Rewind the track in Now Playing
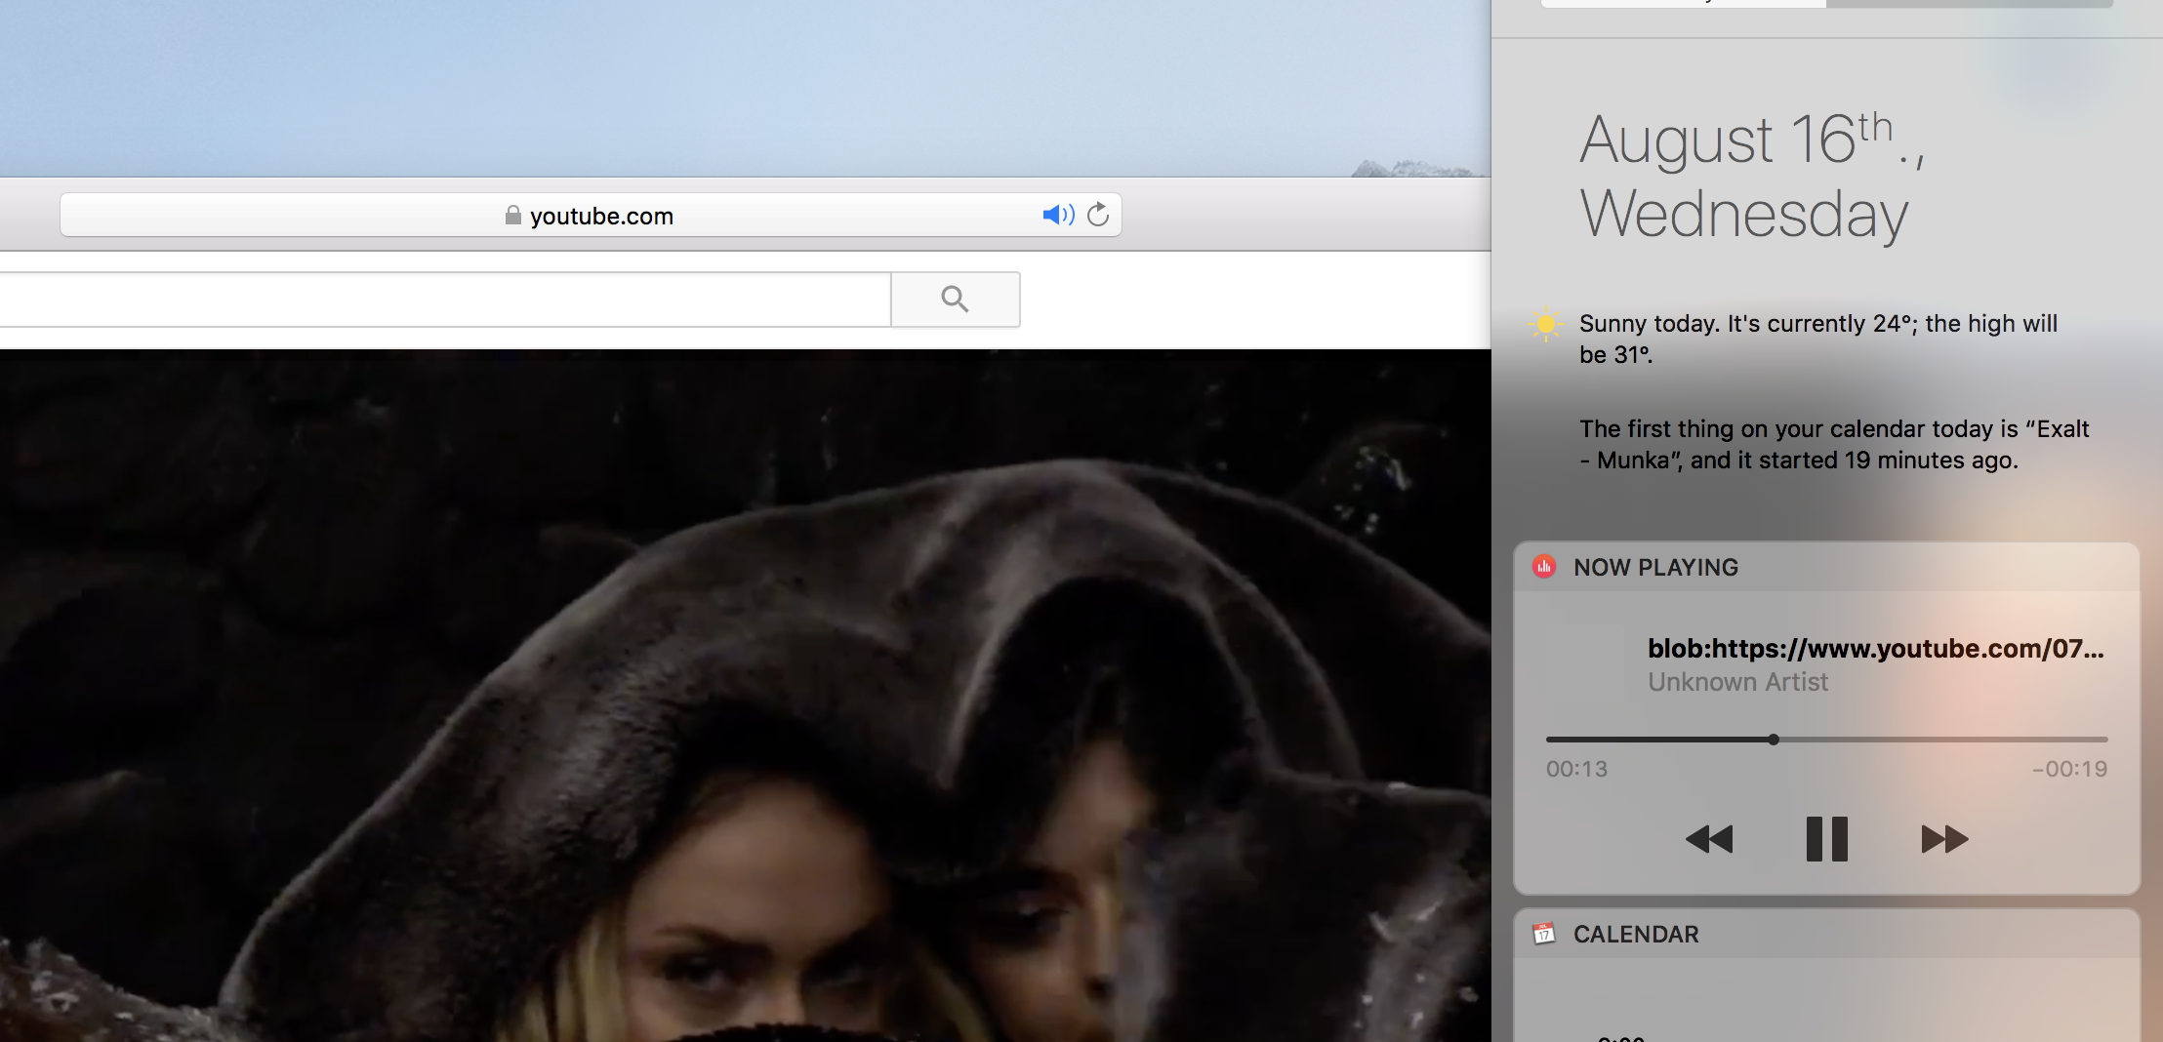2163x1042 pixels. 1709,839
